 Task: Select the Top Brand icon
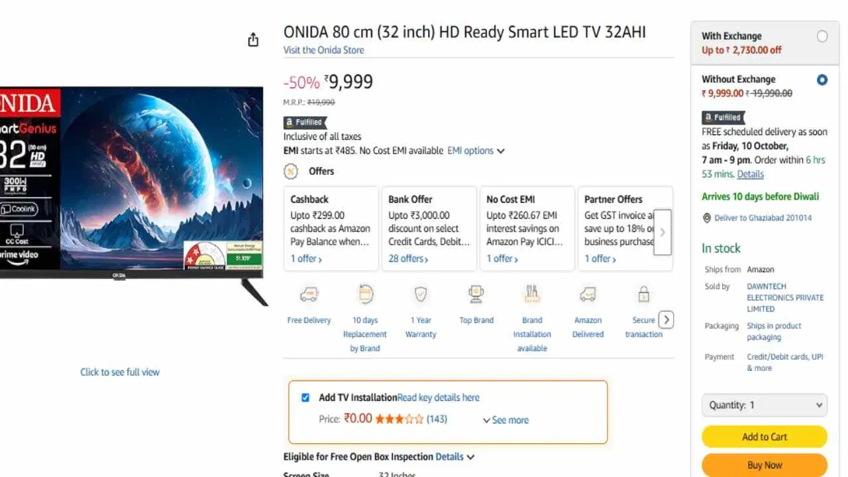click(476, 293)
